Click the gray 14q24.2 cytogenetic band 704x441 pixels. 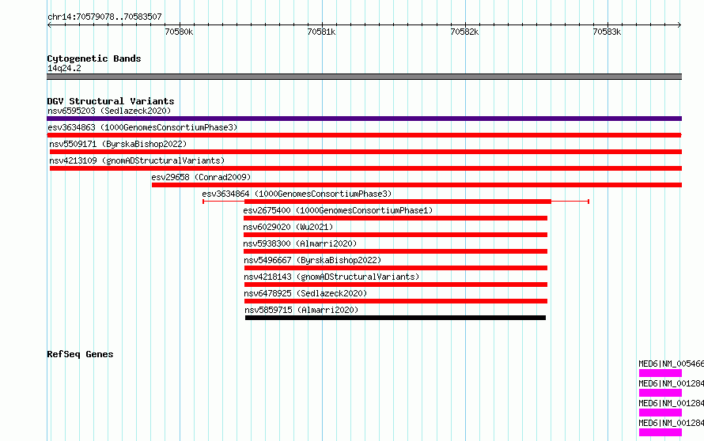pos(364,77)
